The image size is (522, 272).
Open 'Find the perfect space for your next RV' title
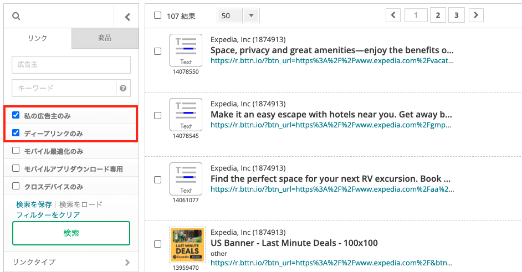[x=331, y=179]
